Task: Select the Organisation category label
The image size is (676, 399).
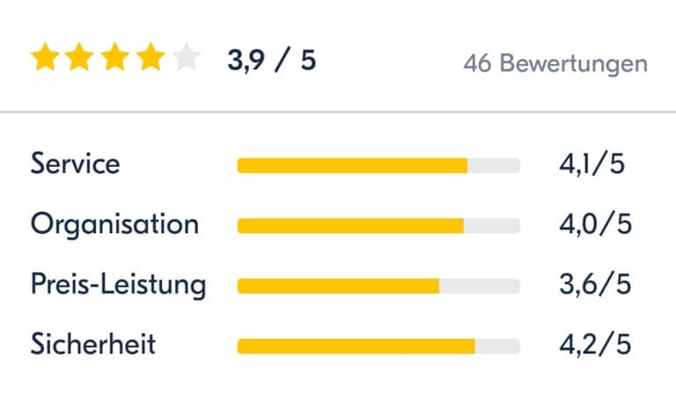Action: [114, 225]
